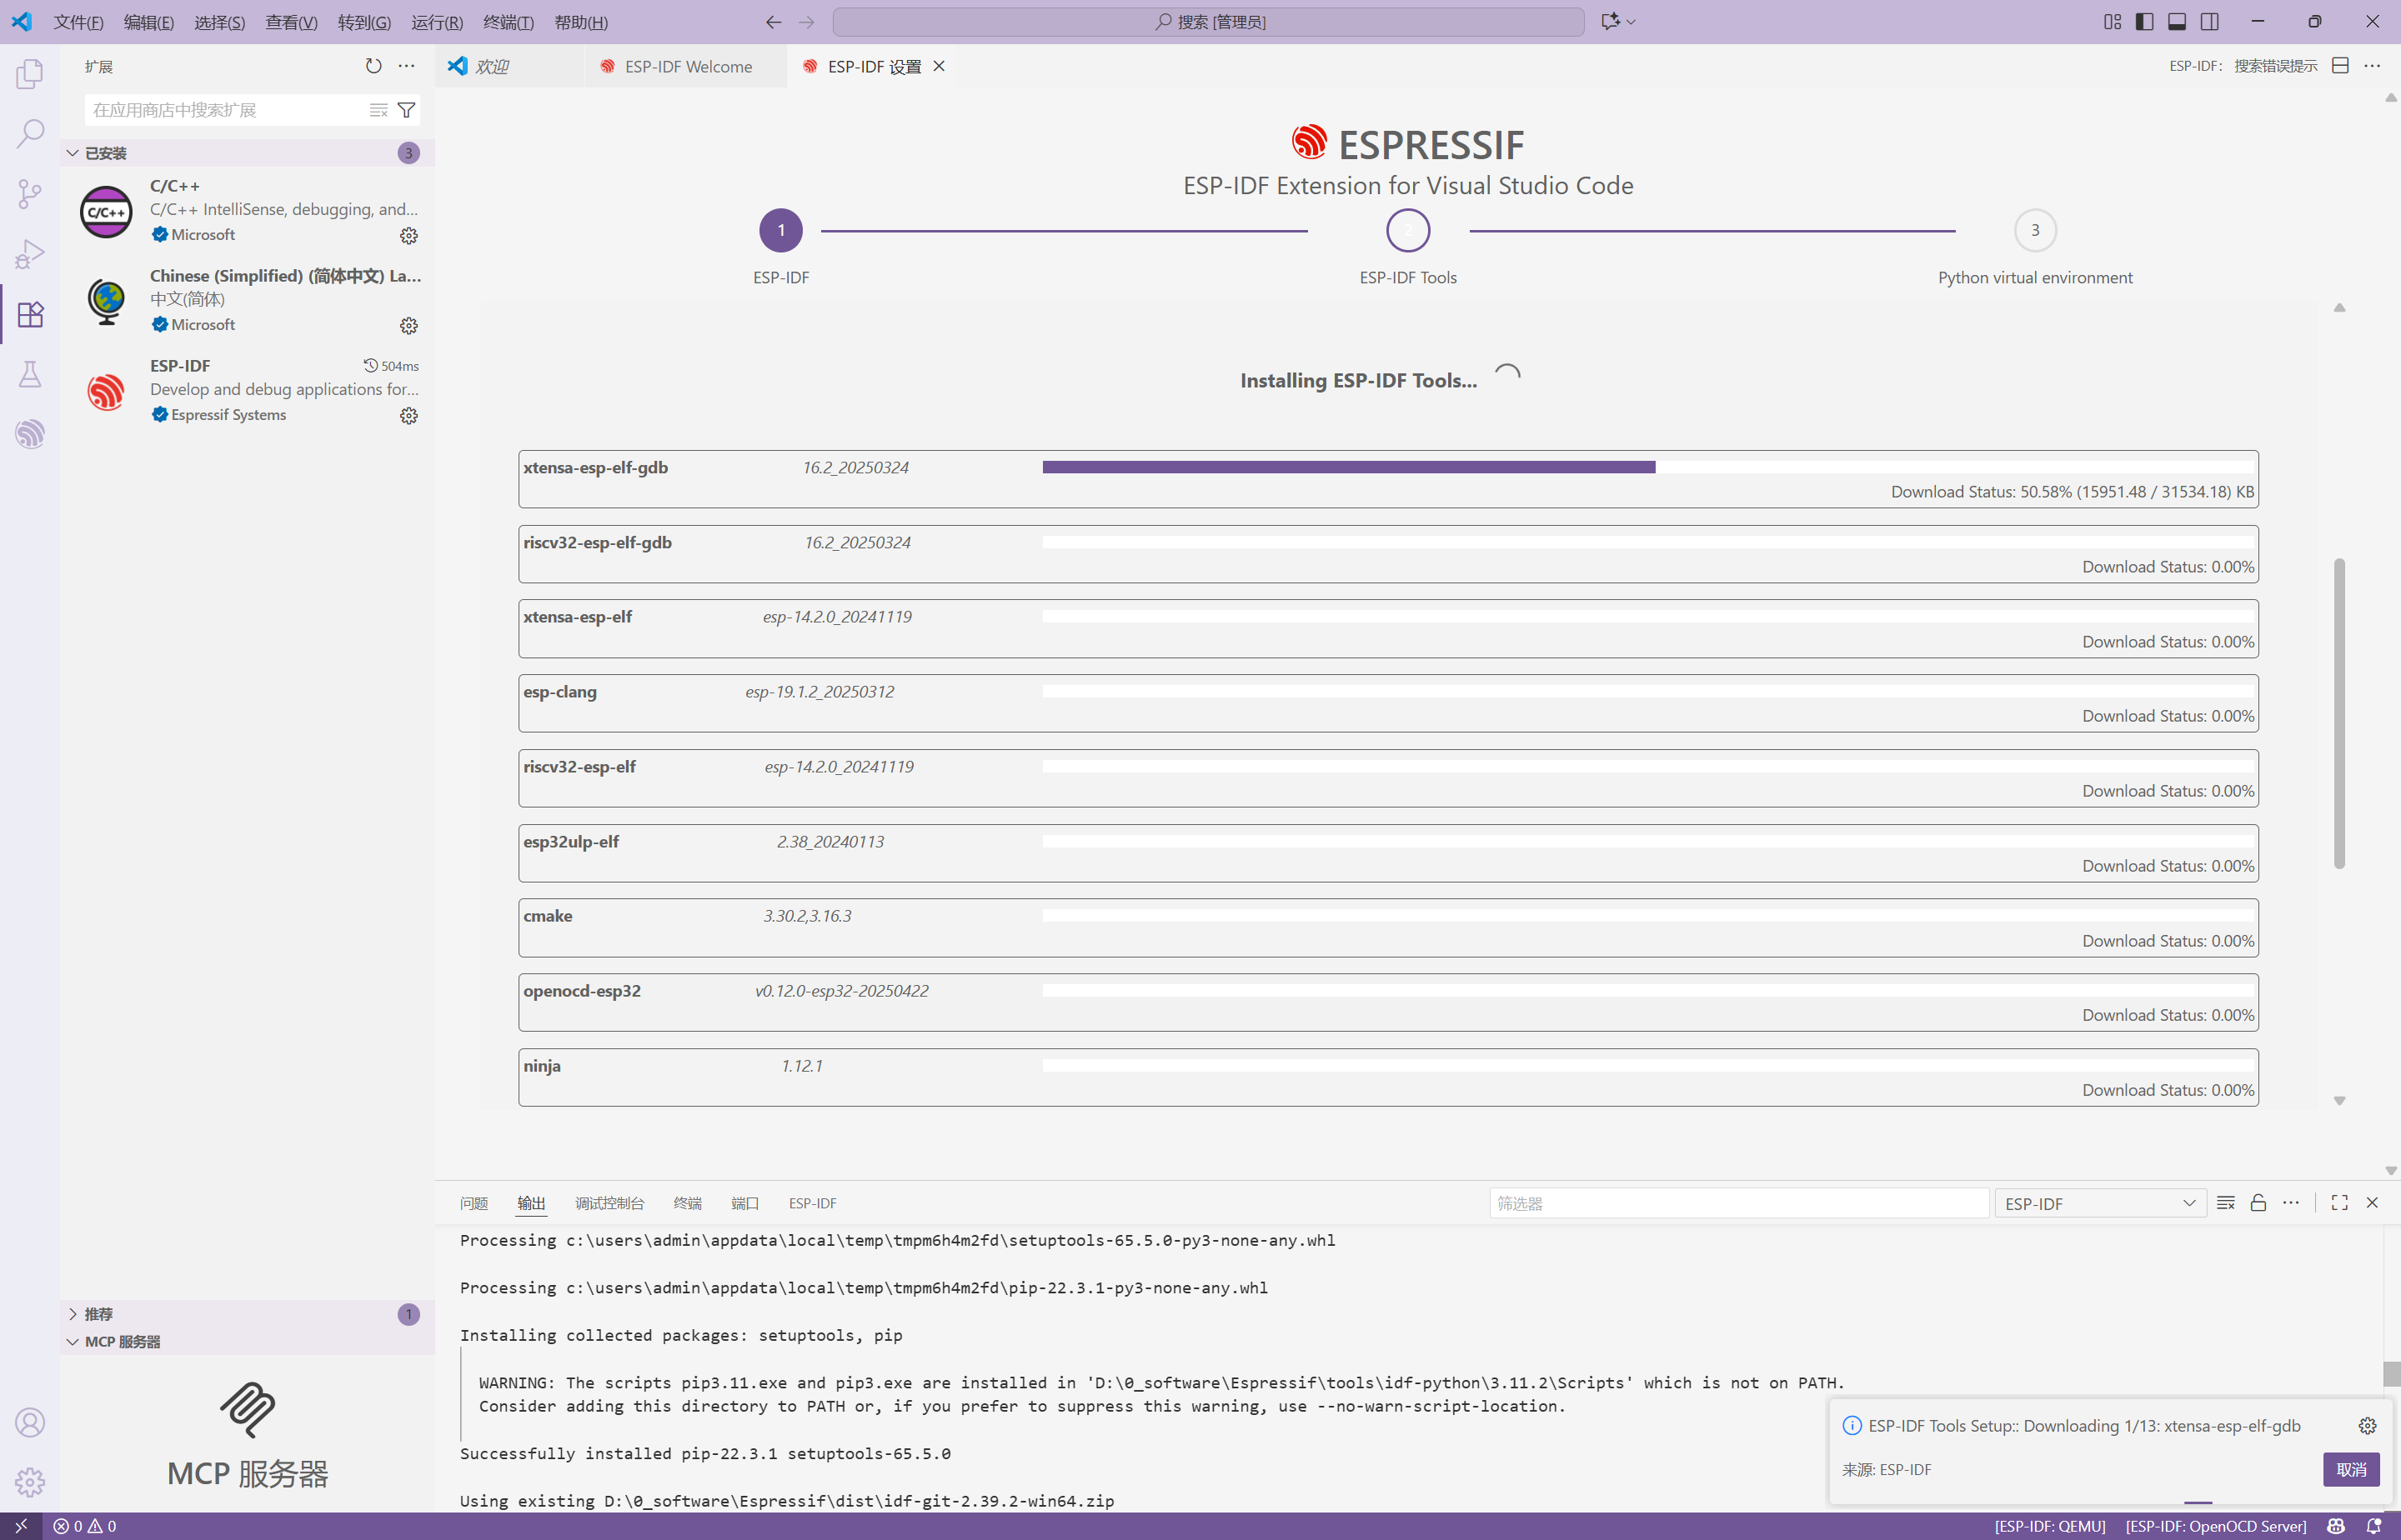This screenshot has height=1540, width=2401.
Task: Open the Source Control view icon
Action: (30, 193)
